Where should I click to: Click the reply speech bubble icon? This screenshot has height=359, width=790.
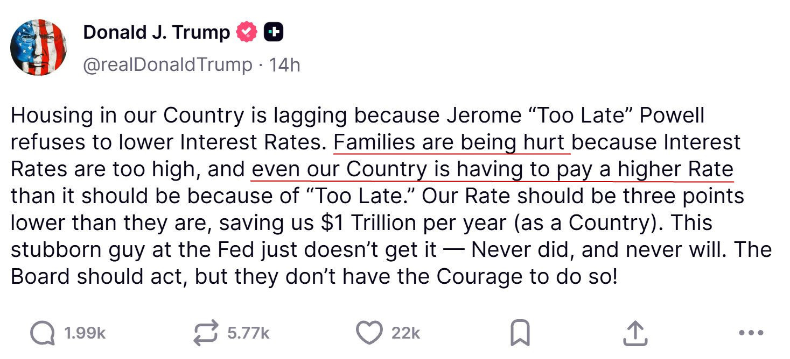(43, 333)
